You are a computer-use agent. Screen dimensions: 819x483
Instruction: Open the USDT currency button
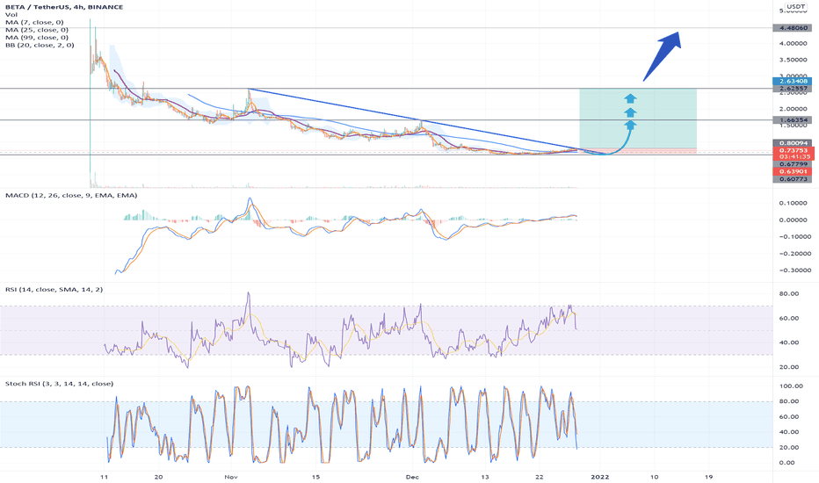coord(795,6)
